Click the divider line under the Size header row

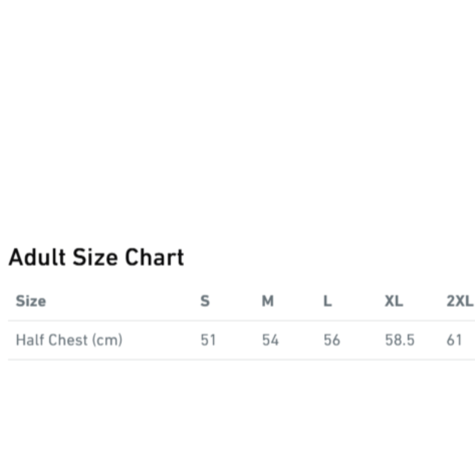click(x=237, y=321)
